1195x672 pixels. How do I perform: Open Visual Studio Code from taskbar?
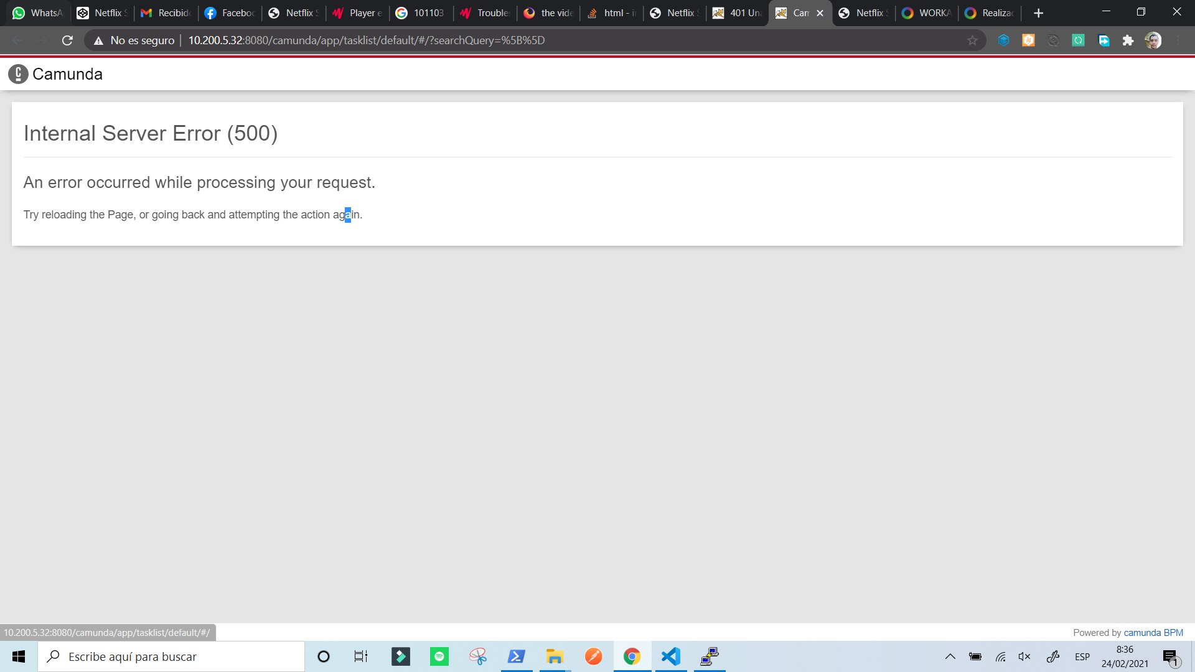[670, 656]
